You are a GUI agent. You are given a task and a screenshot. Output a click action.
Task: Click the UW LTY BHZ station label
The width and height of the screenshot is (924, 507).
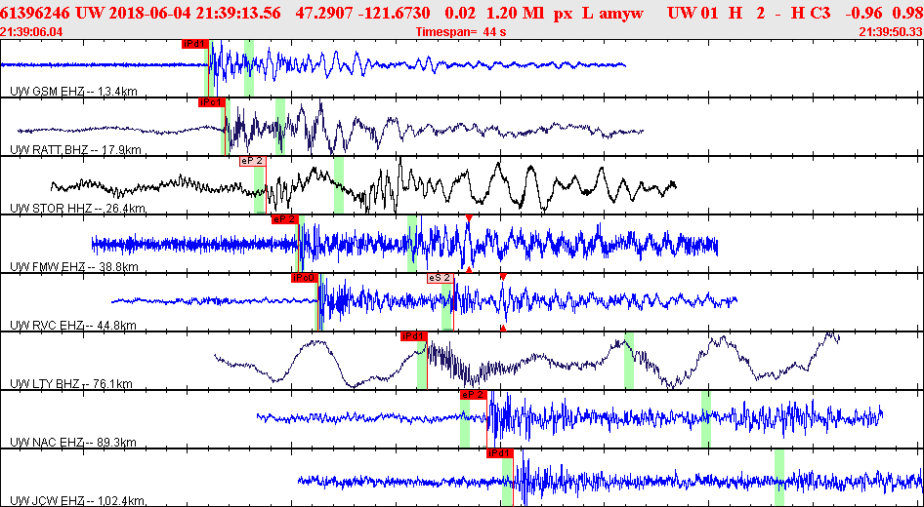70,384
